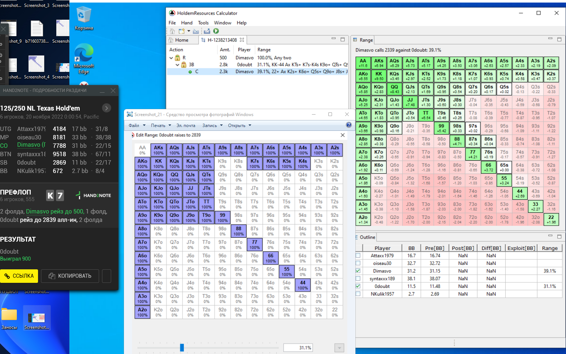Open the new hand dropdown arrow in toolbar
Image resolution: width=566 pixels, height=354 pixels.
coord(189,31)
